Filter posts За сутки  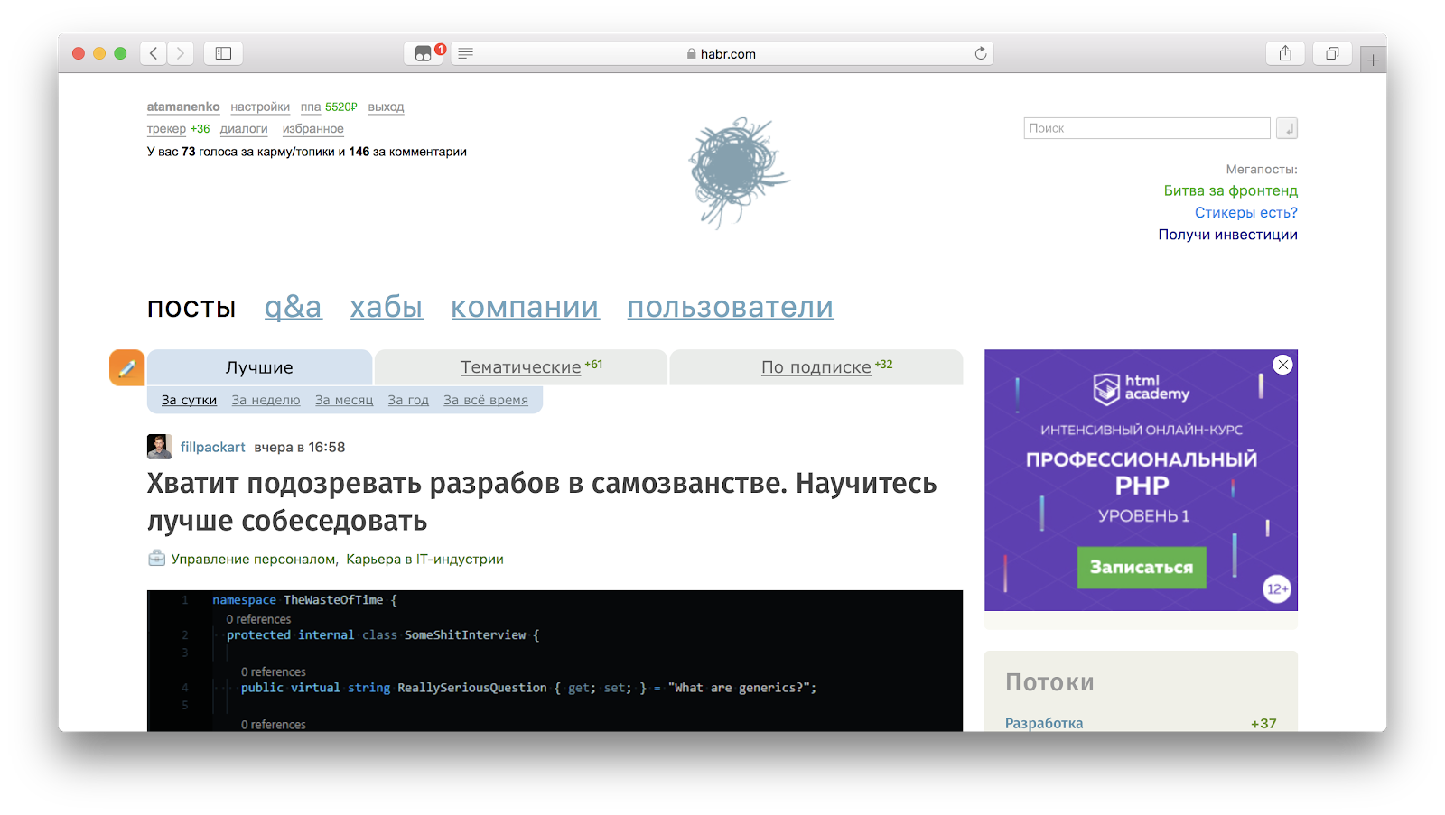coord(189,400)
